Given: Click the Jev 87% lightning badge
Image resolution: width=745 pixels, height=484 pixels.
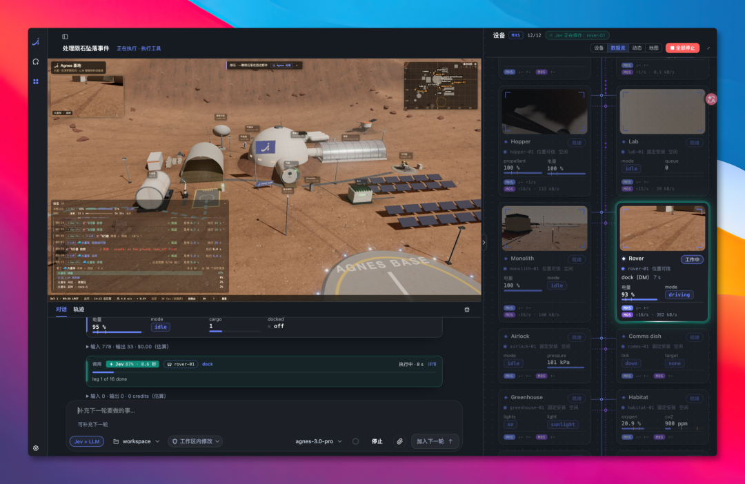Looking at the screenshot, I should click(x=132, y=364).
